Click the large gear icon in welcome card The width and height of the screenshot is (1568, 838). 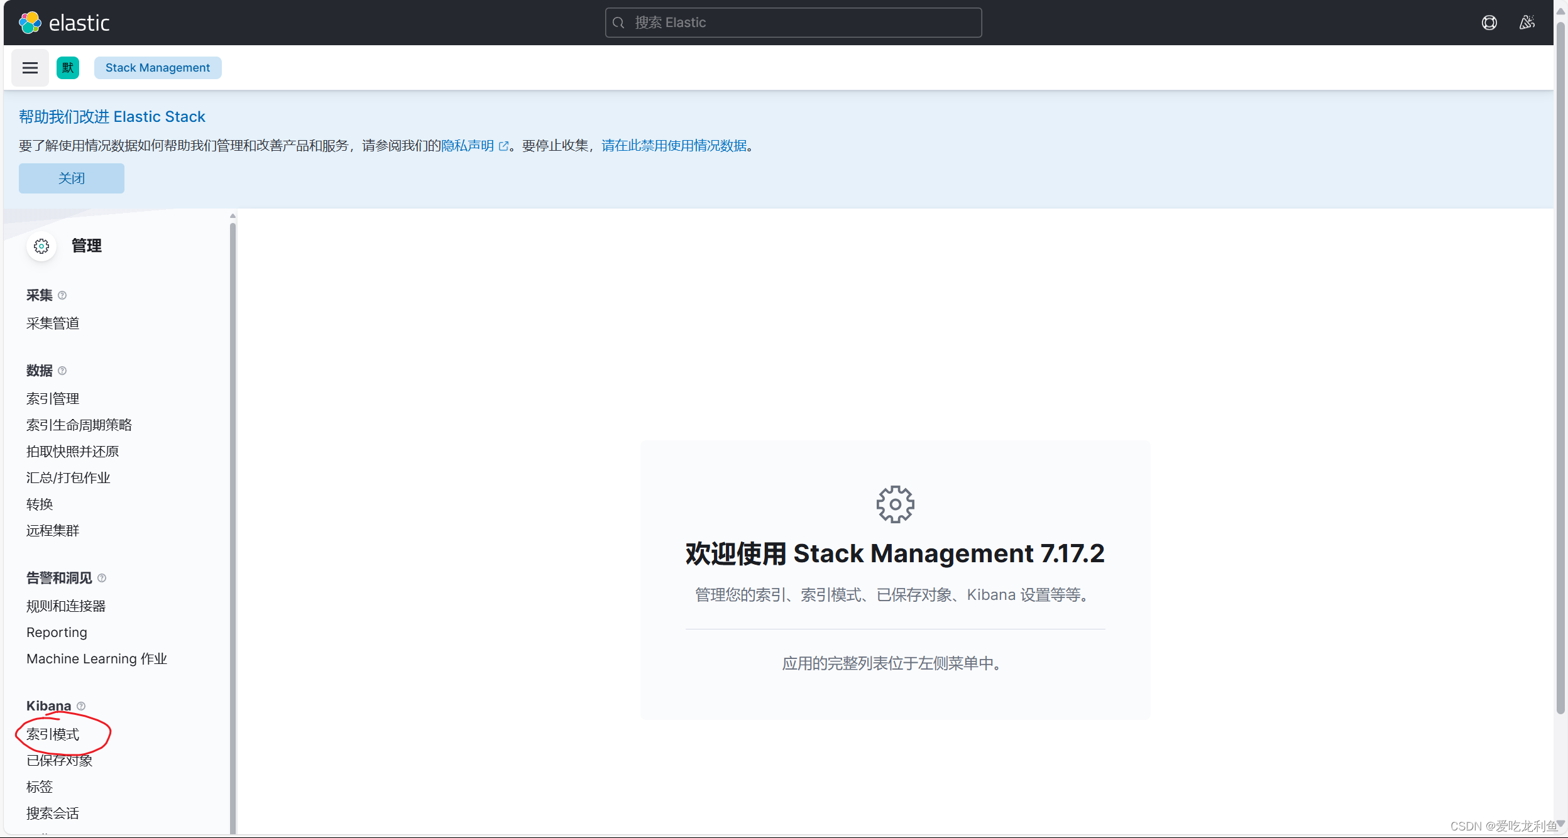click(896, 504)
